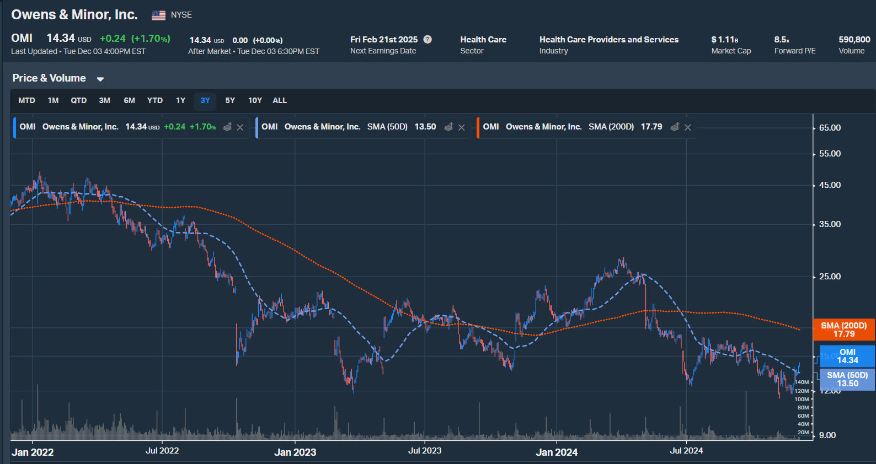The width and height of the screenshot is (876, 464).
Task: Click the $1.11B Market Cap value
Action: tap(725, 40)
